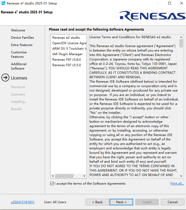Select the Renesas FSP v5.8.0 license
This screenshot has height=210, width=186.
(x=67, y=60)
